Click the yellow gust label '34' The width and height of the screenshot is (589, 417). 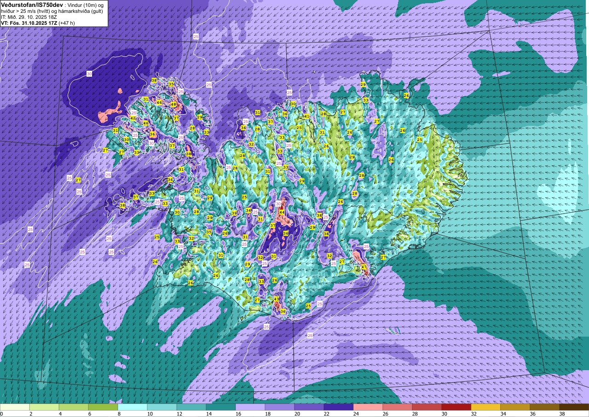pyautogui.click(x=248, y=210)
